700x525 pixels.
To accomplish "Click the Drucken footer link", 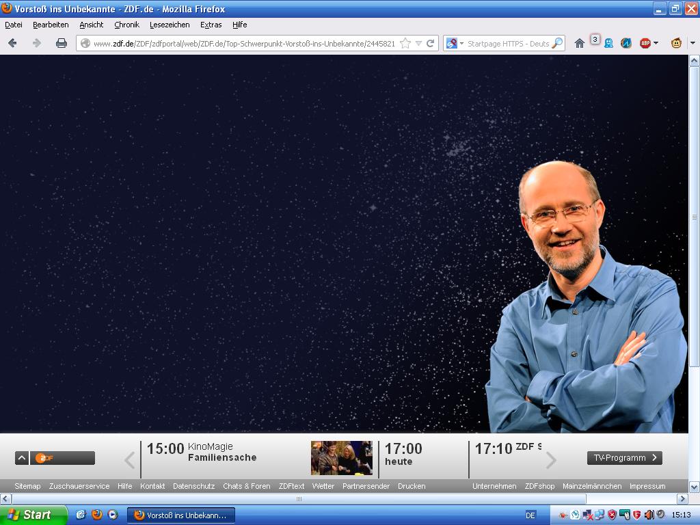I will [412, 486].
